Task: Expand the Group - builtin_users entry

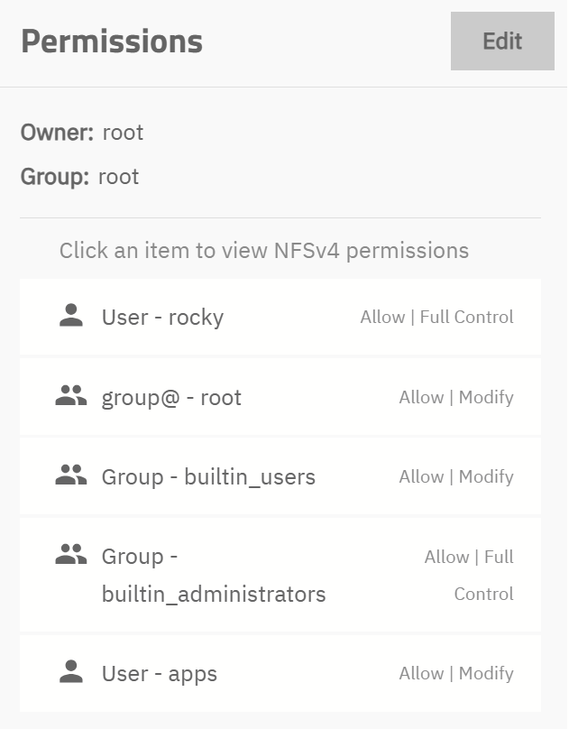Action: point(208,477)
